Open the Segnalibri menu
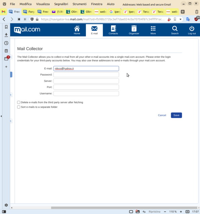200x214 pixels. (x=61, y=4)
